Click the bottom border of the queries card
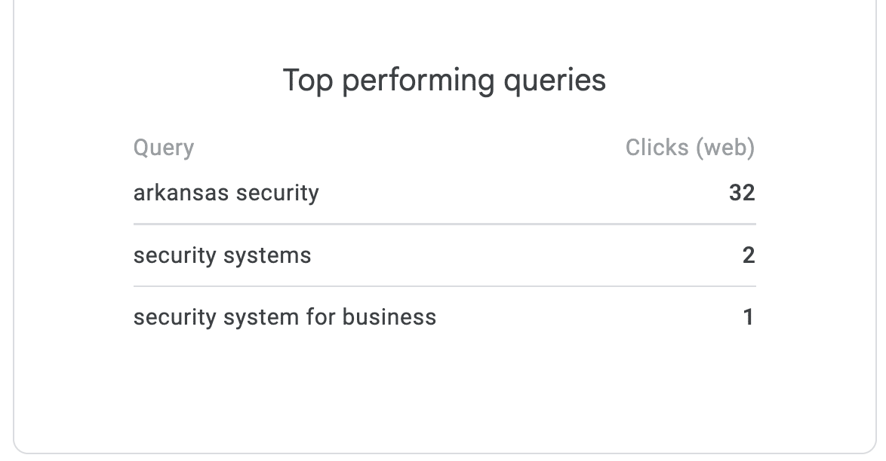 (444, 453)
